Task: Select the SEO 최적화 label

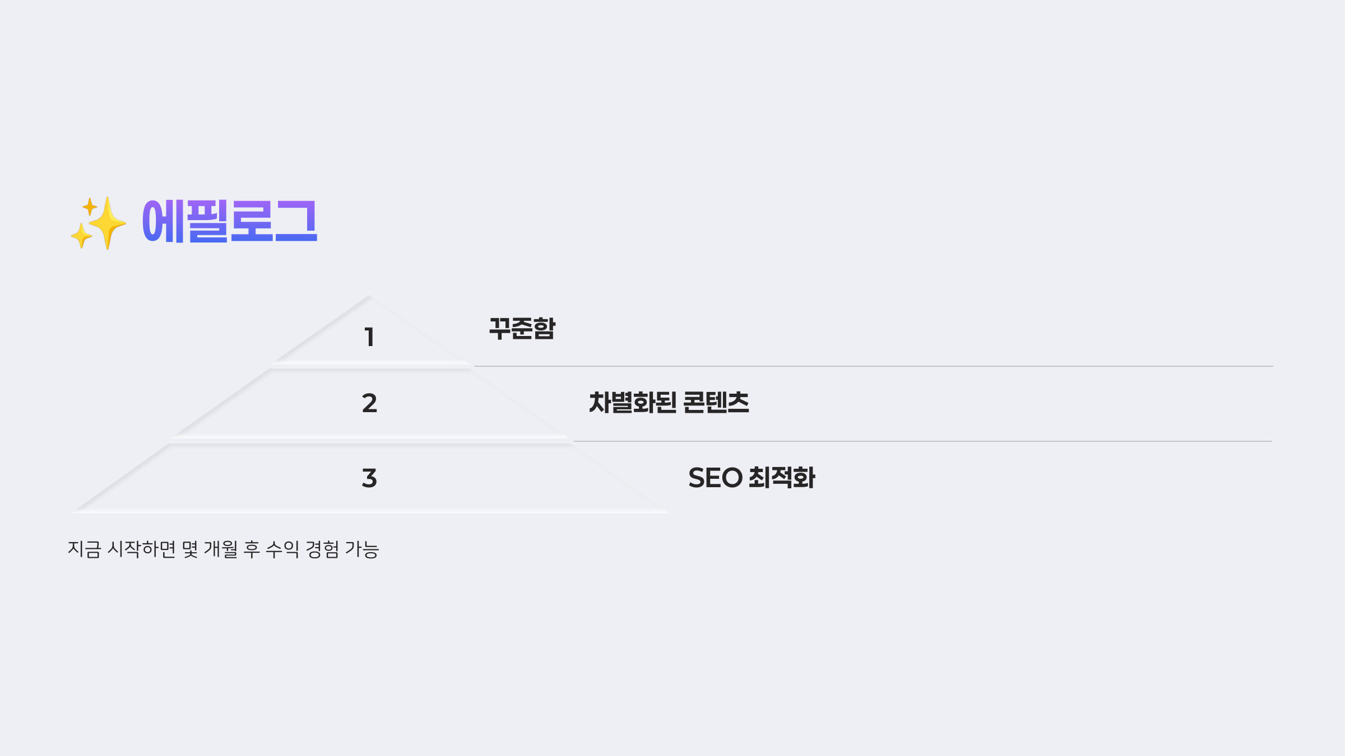Action: point(752,478)
